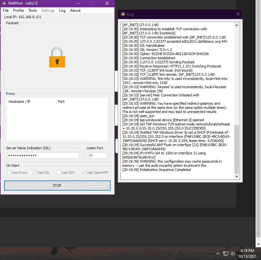
Task: Open network status tray icon
Action: click(225, 254)
